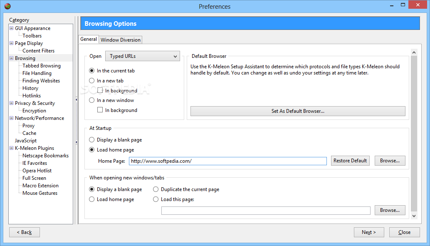
Task: Select 'Load this page:' radio option
Action: point(156,199)
